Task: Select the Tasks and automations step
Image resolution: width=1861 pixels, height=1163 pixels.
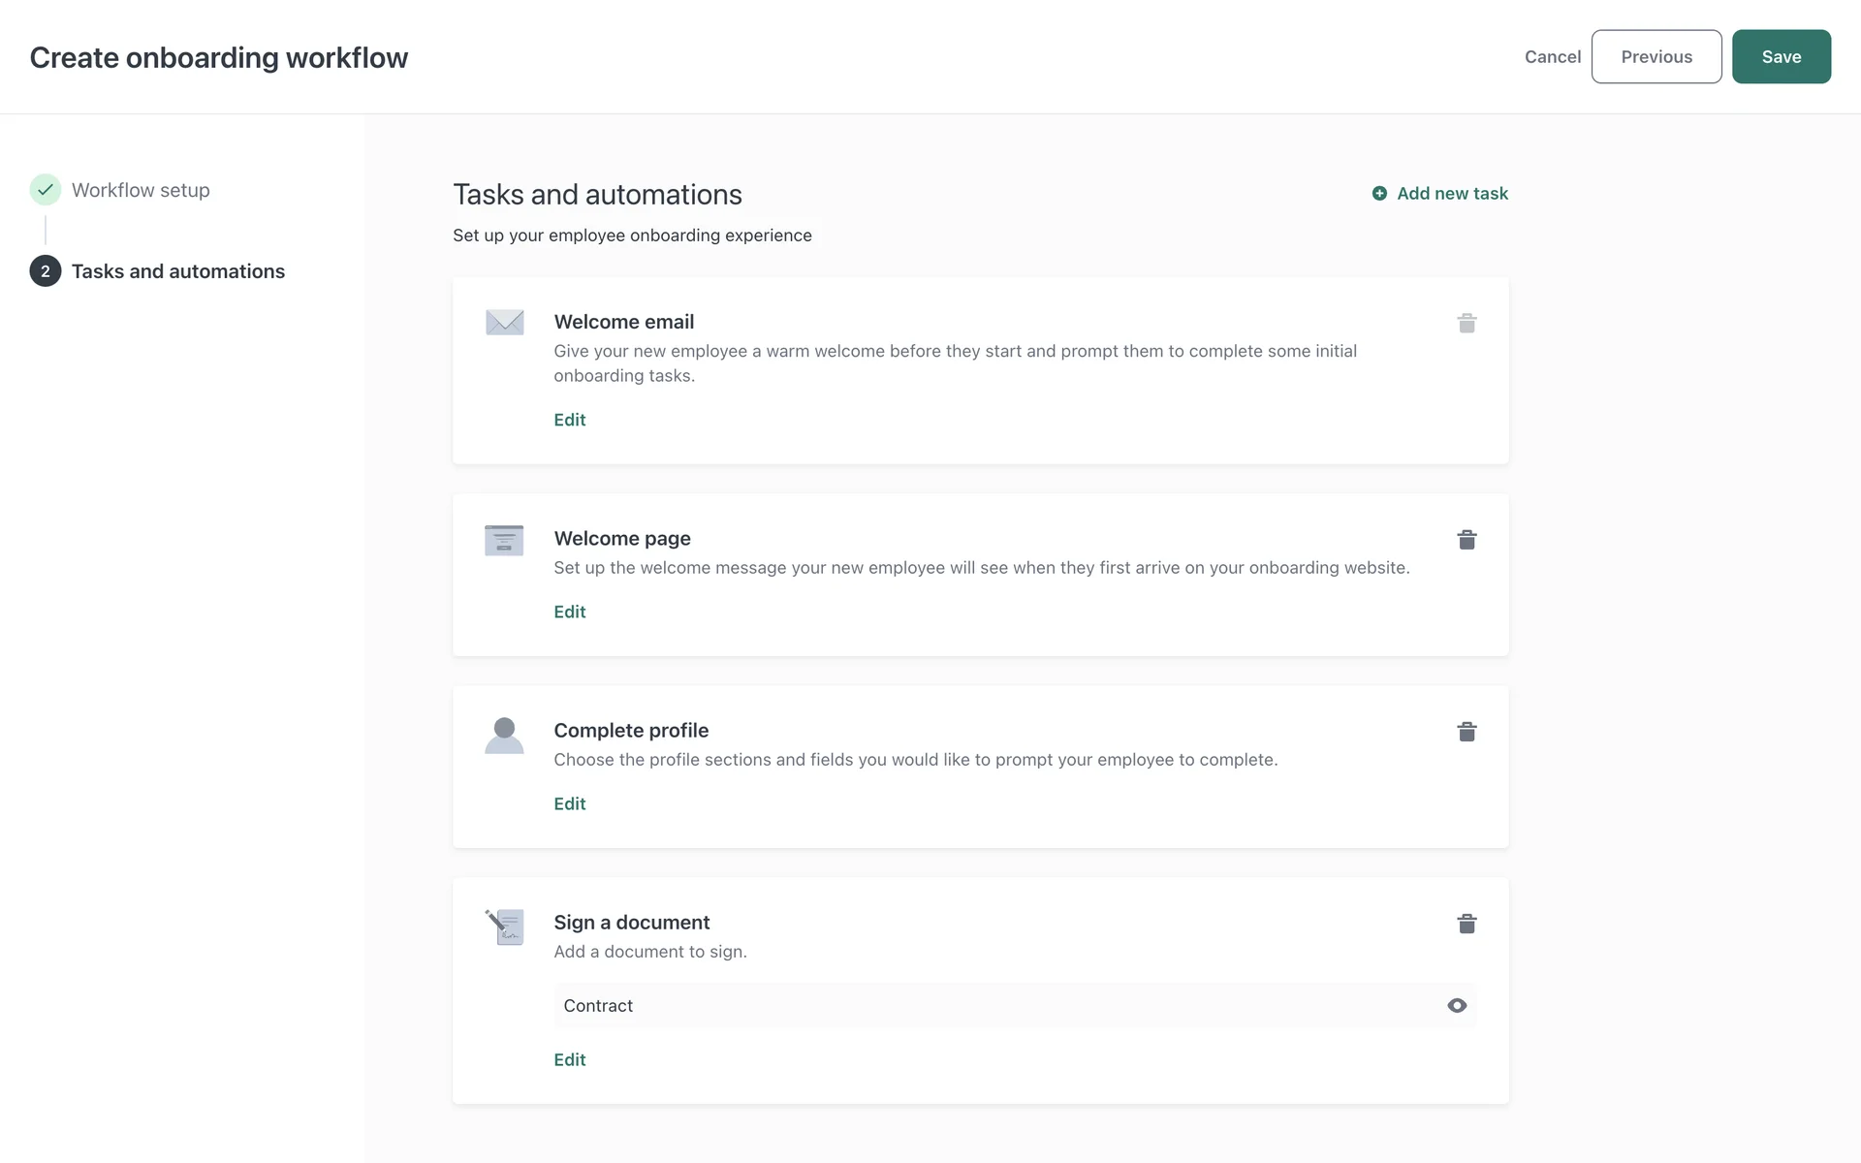Action: [178, 271]
